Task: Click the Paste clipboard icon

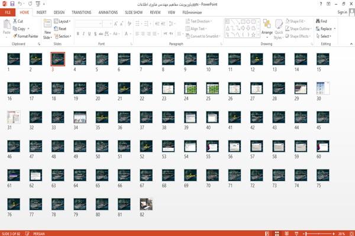Action: coord(7,24)
